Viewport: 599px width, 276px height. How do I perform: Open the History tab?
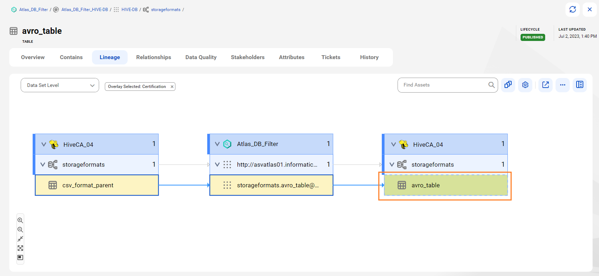(369, 57)
